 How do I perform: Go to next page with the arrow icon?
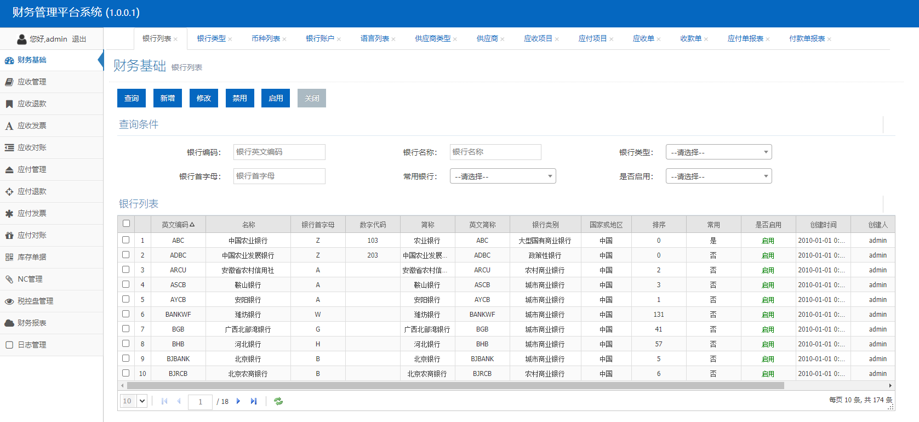click(238, 401)
